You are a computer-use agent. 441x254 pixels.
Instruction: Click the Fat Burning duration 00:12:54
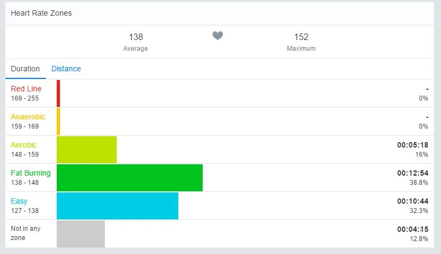point(412,173)
